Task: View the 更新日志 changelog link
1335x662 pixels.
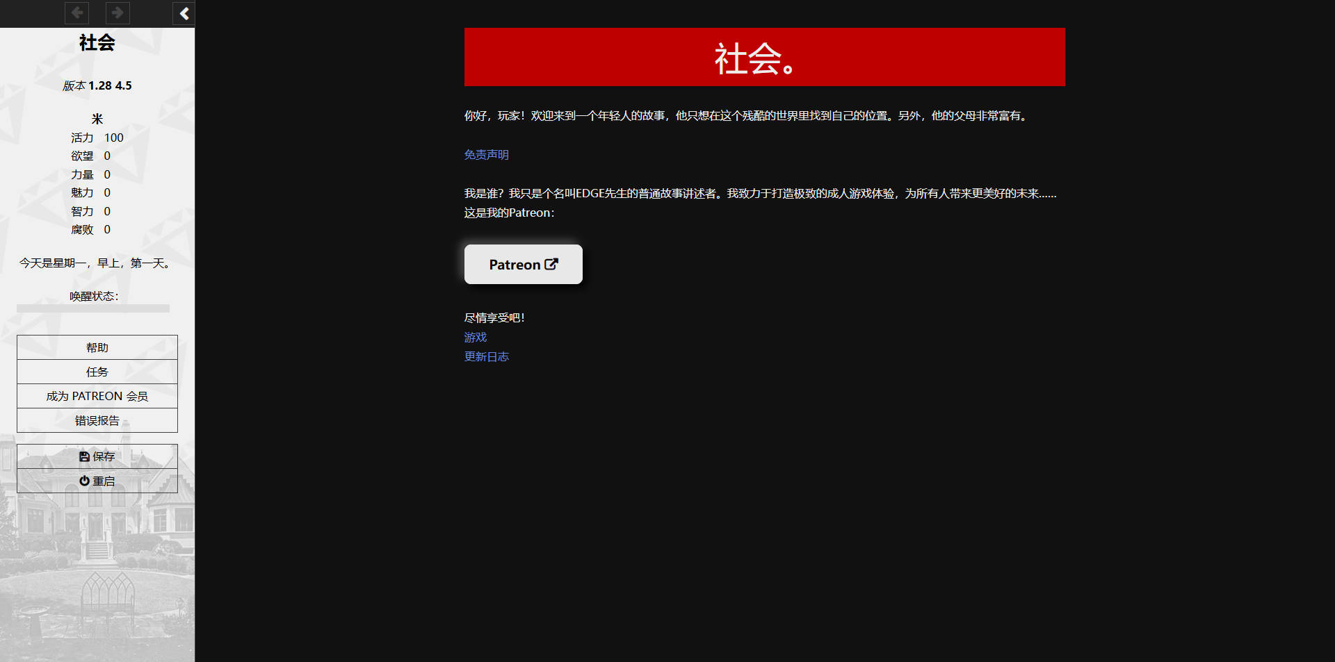Action: click(486, 356)
